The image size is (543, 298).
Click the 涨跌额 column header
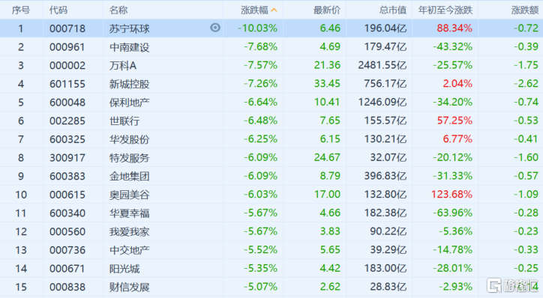525,10
